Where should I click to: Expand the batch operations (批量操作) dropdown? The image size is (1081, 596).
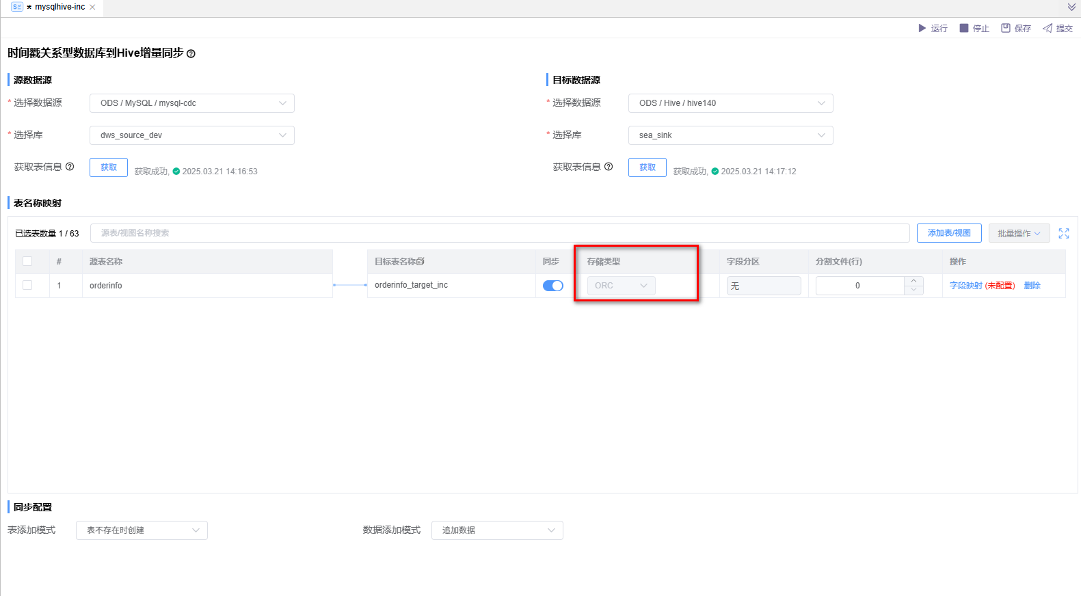point(1019,233)
